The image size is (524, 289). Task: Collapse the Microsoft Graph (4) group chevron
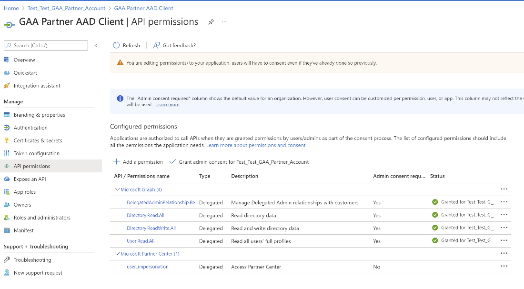117,189
